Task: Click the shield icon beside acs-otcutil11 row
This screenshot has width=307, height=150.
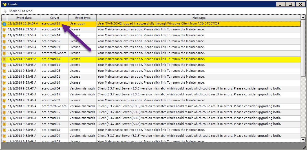Action: pyautogui.click(x=4, y=65)
